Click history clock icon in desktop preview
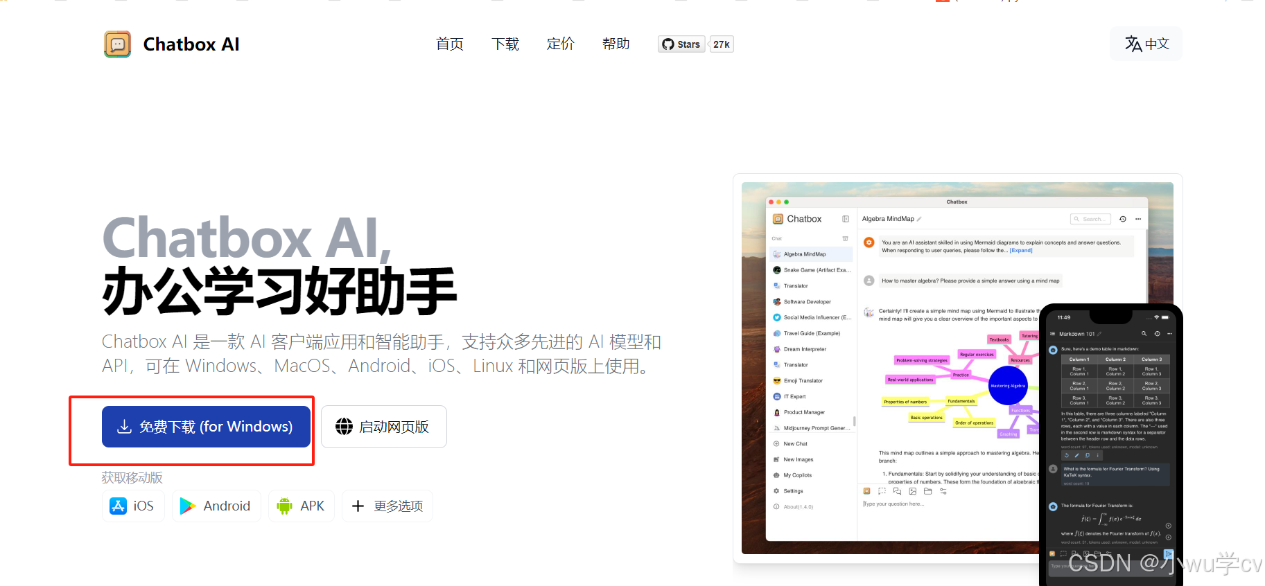Image resolution: width=1265 pixels, height=586 pixels. click(1123, 219)
